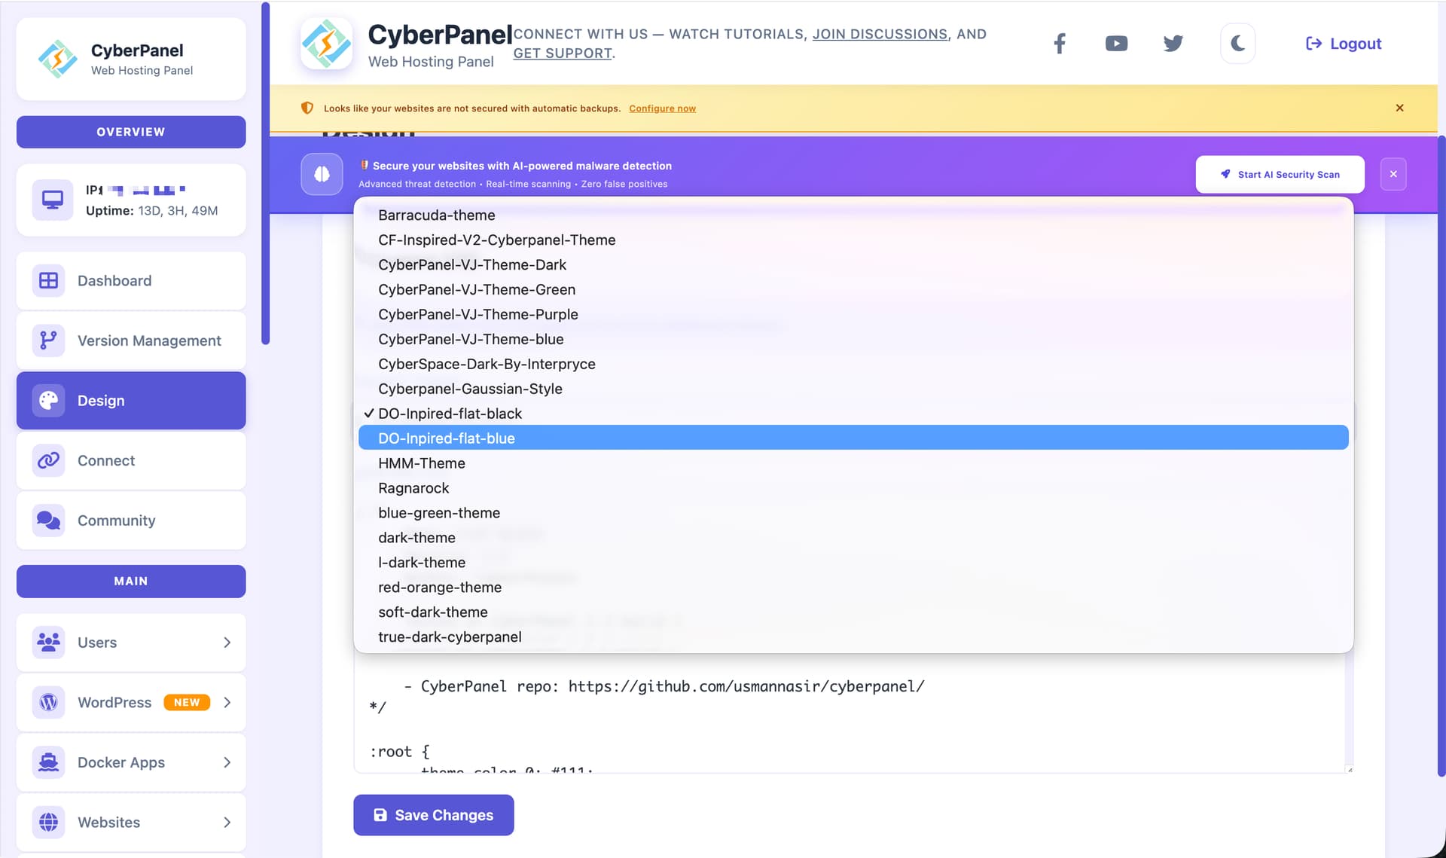Open the Twitter bird icon link

1173,44
